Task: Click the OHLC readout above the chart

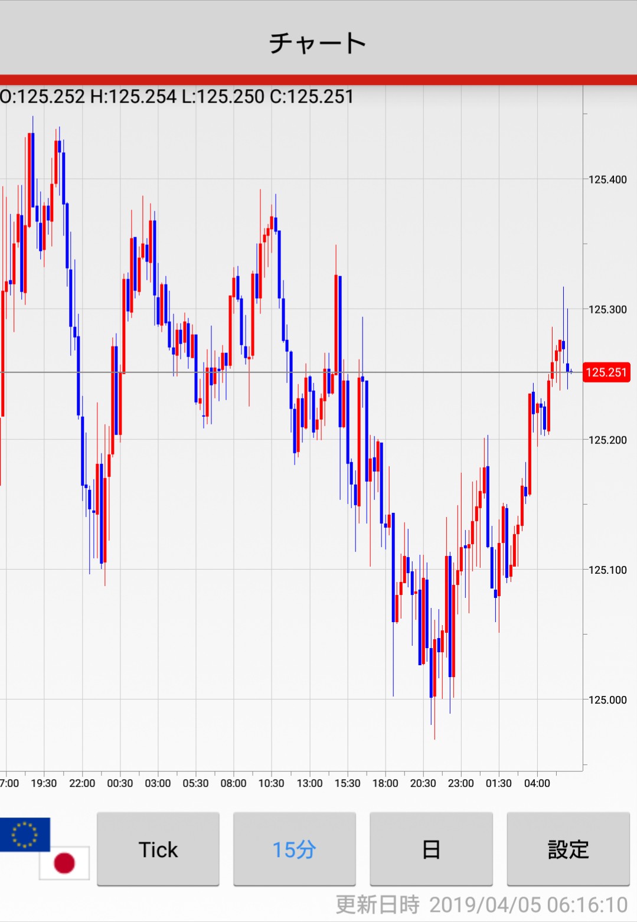Action: 177,96
